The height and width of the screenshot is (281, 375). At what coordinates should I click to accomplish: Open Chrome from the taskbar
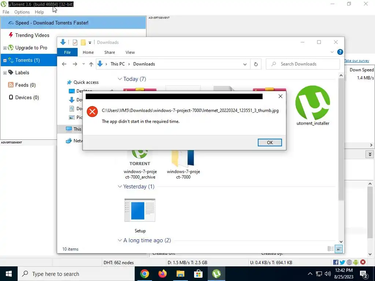pos(144,274)
